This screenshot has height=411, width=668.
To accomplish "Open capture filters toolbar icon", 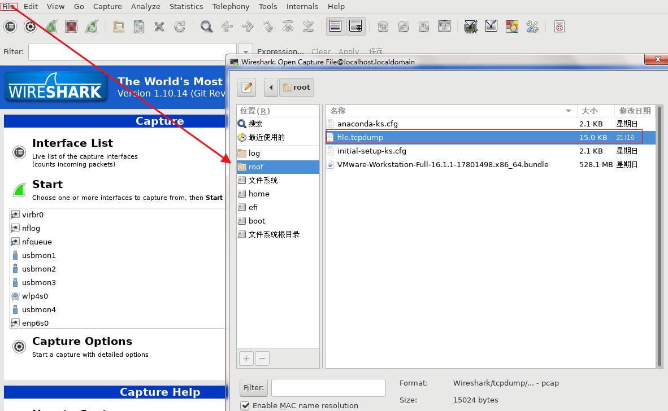I will (471, 27).
